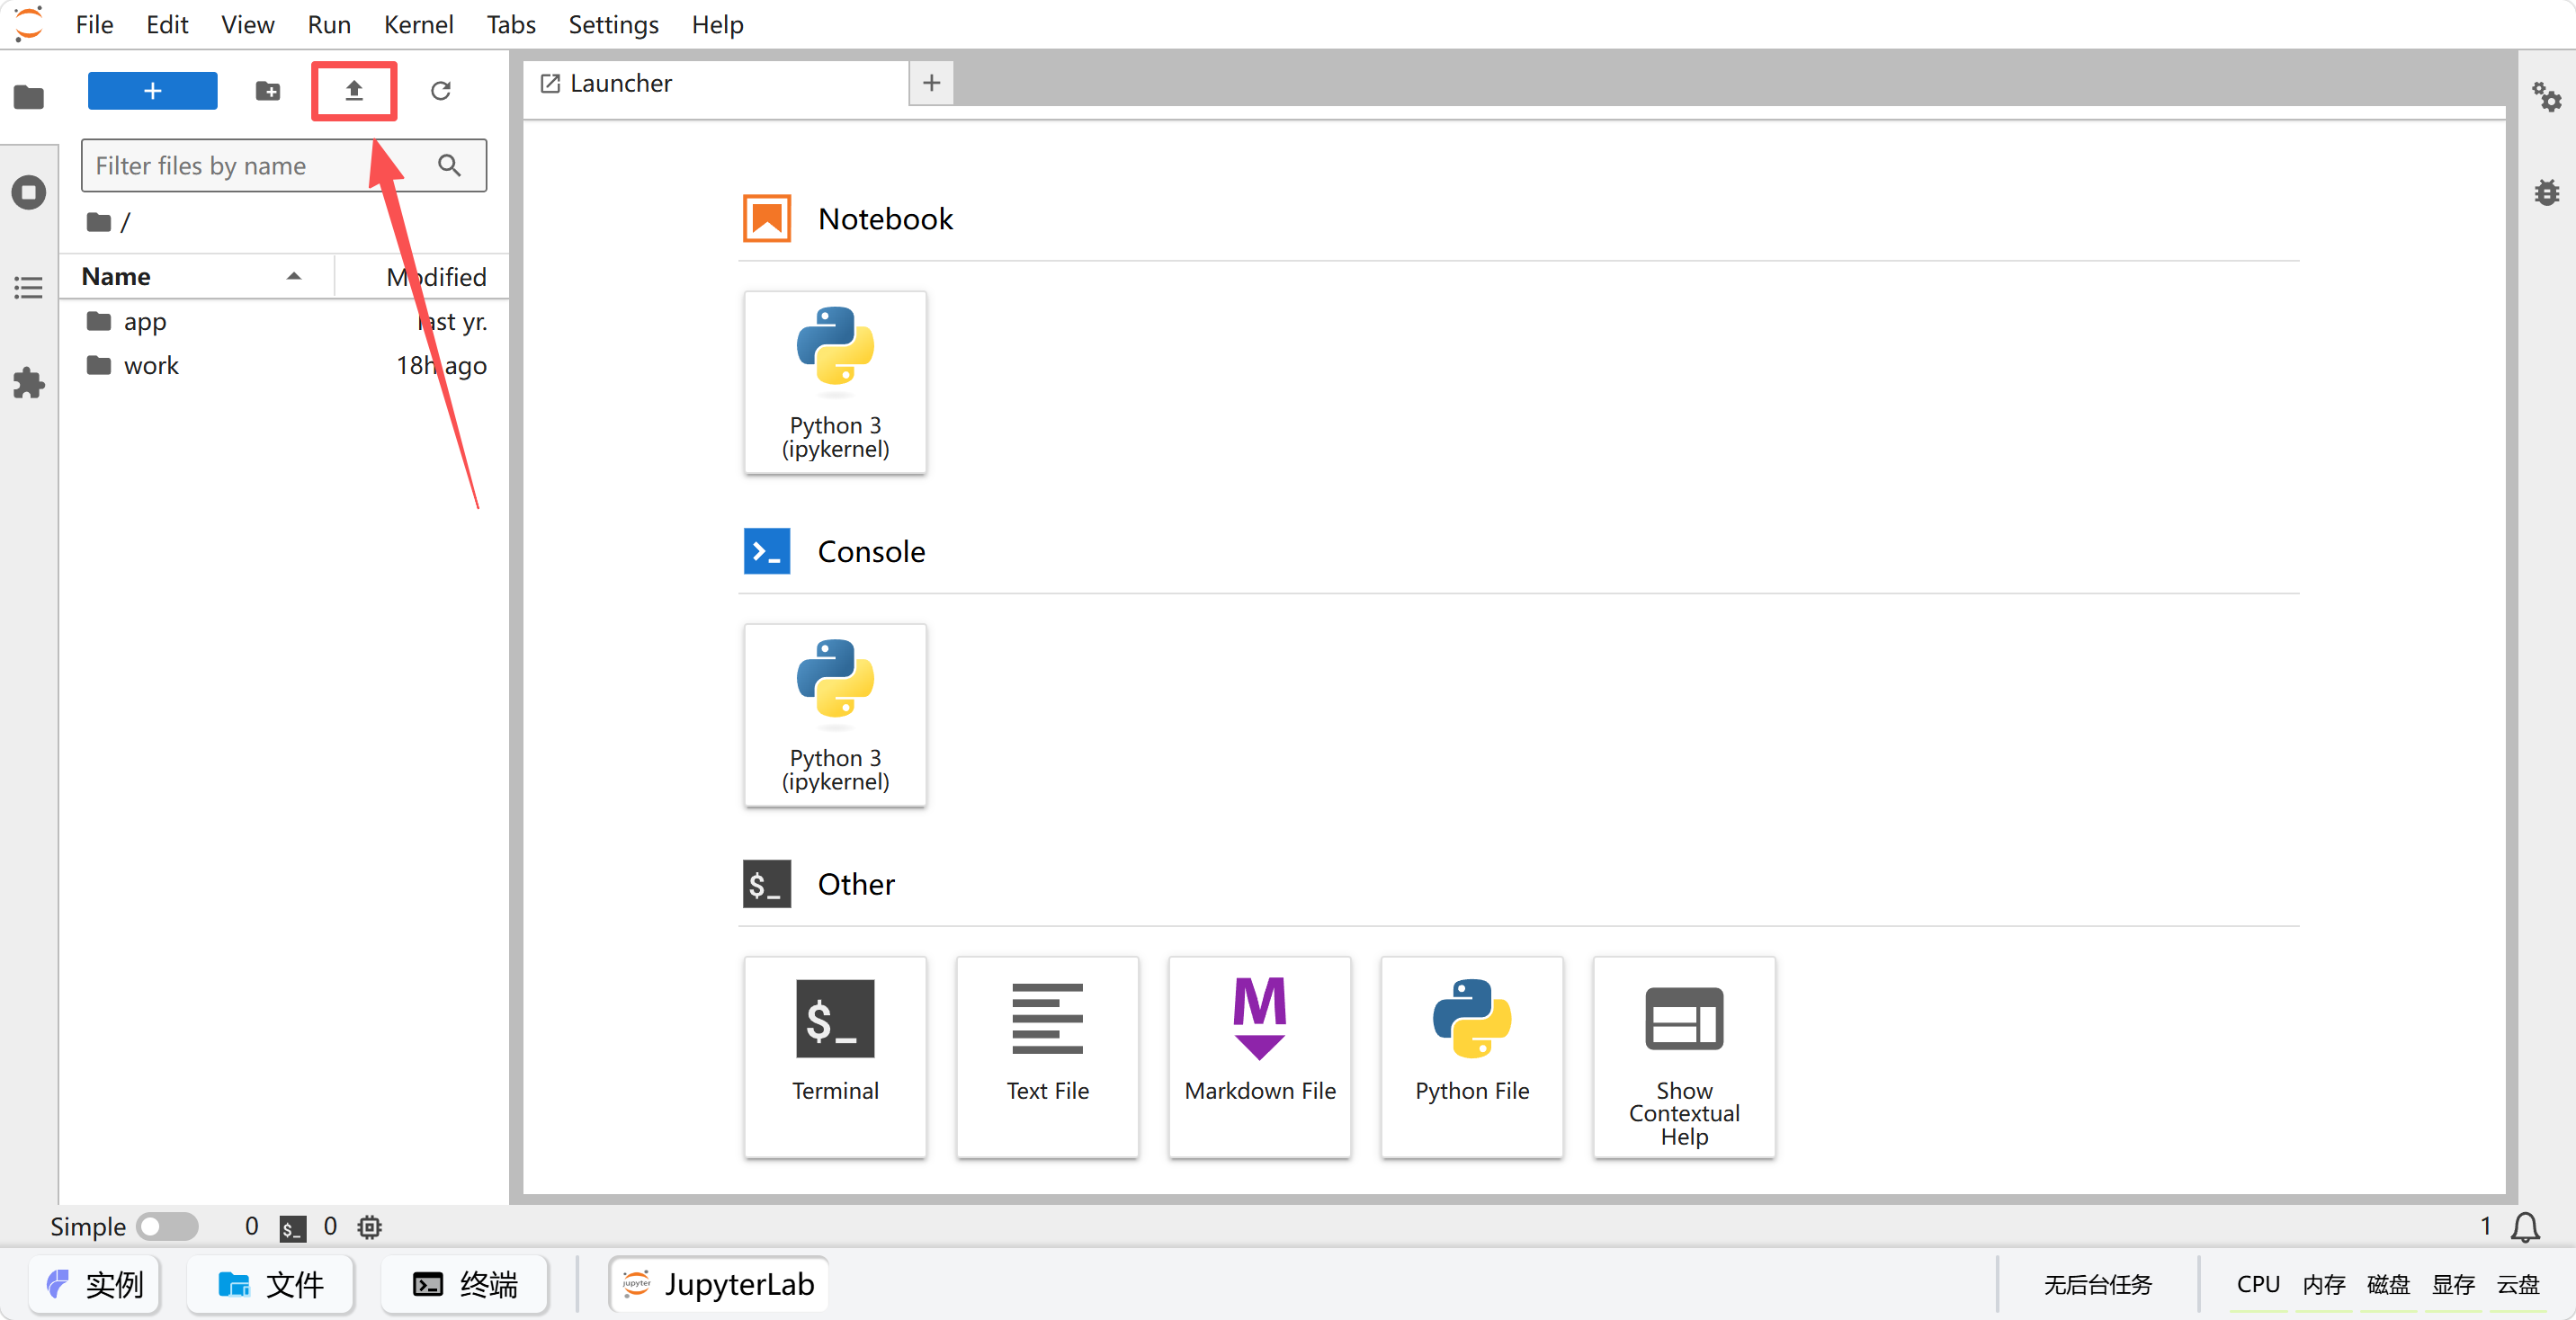Open the Table of Contents panel

[29, 288]
